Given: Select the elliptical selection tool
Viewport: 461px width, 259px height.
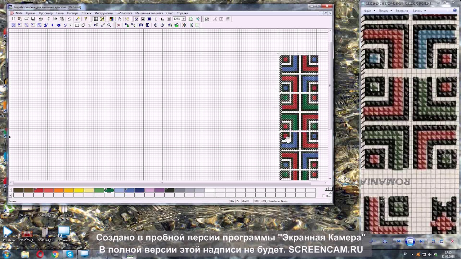Looking at the screenshot, I should [83, 25].
